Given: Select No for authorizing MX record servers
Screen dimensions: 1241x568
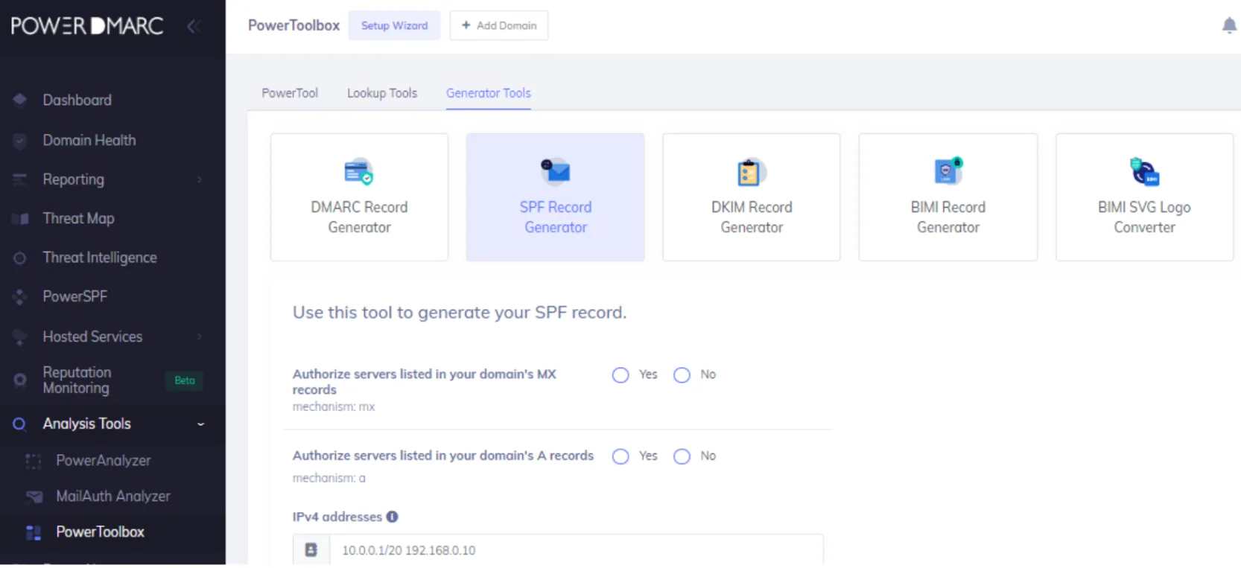Looking at the screenshot, I should pyautogui.click(x=682, y=375).
